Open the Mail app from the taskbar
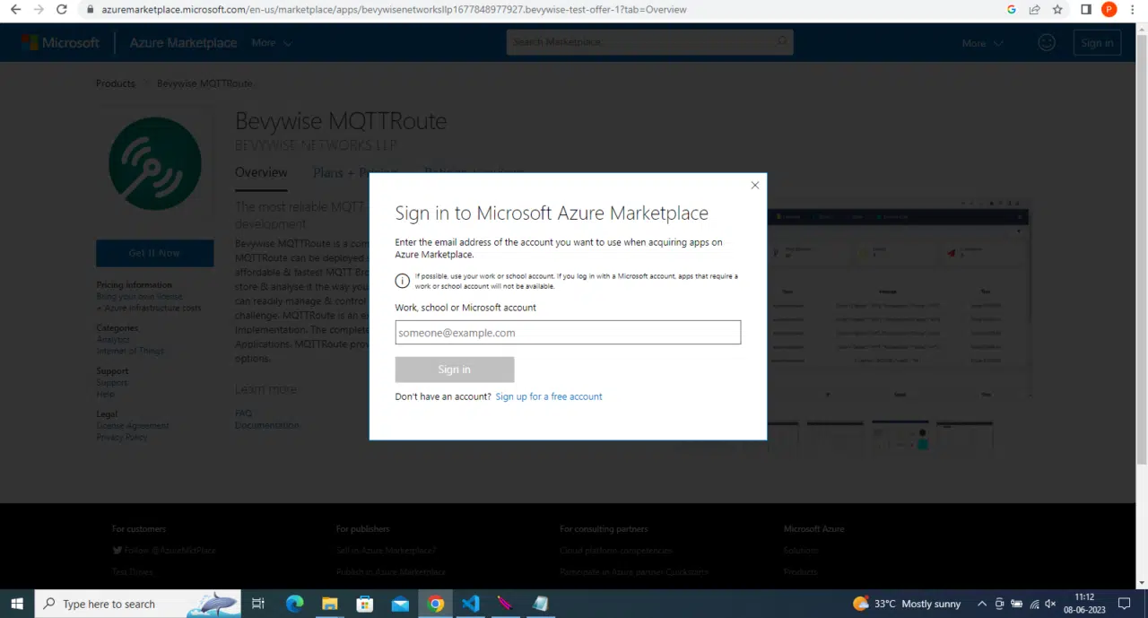The image size is (1148, 618). [x=400, y=604]
